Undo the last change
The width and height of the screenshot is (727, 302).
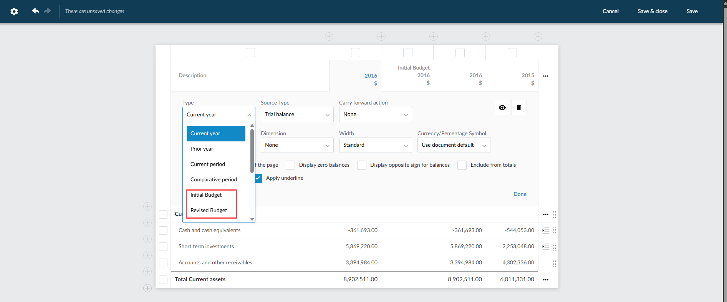tap(35, 11)
